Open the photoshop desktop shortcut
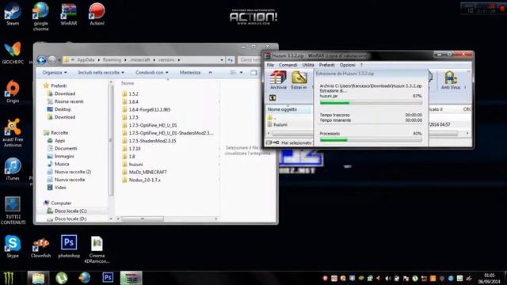 click(69, 246)
